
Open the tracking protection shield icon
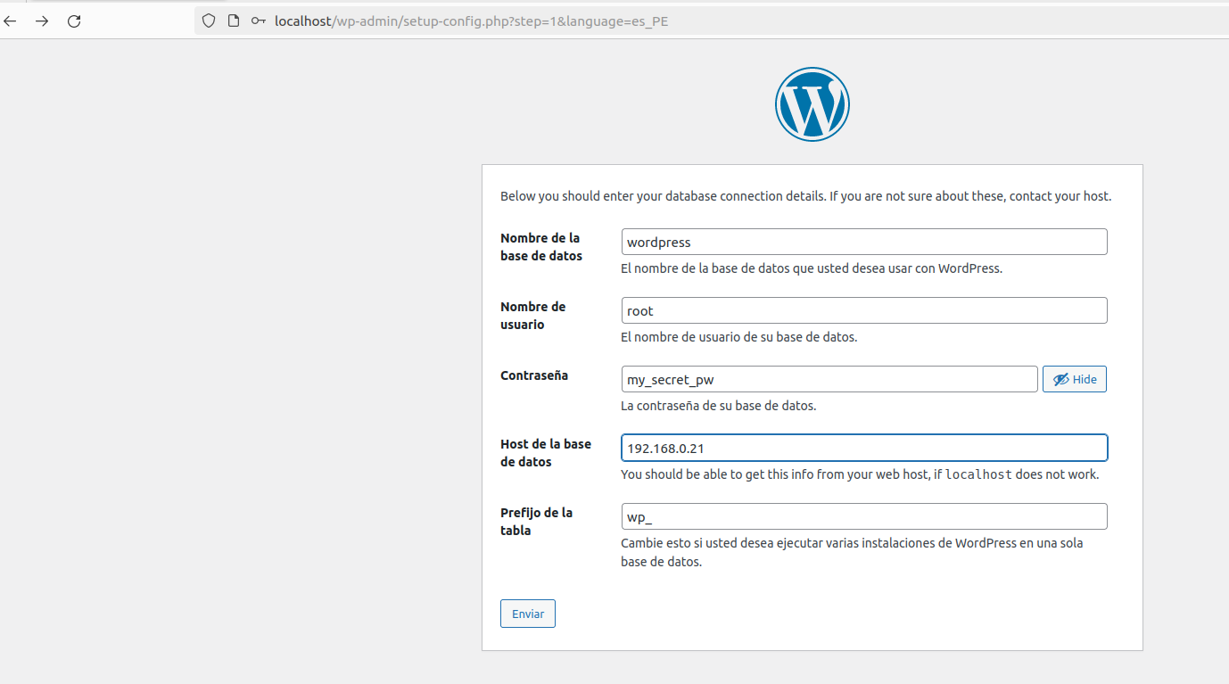(x=209, y=21)
